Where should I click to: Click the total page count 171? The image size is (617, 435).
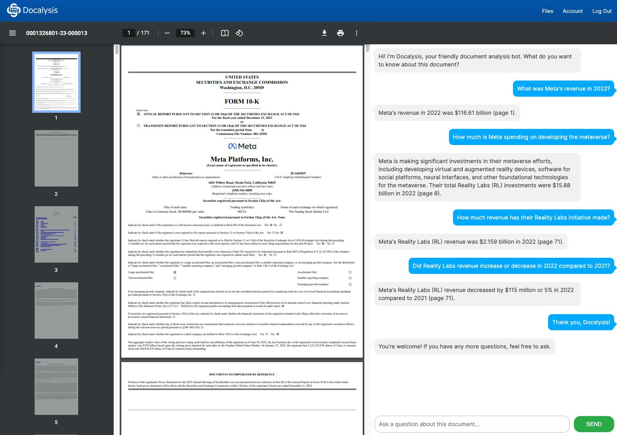click(x=145, y=33)
